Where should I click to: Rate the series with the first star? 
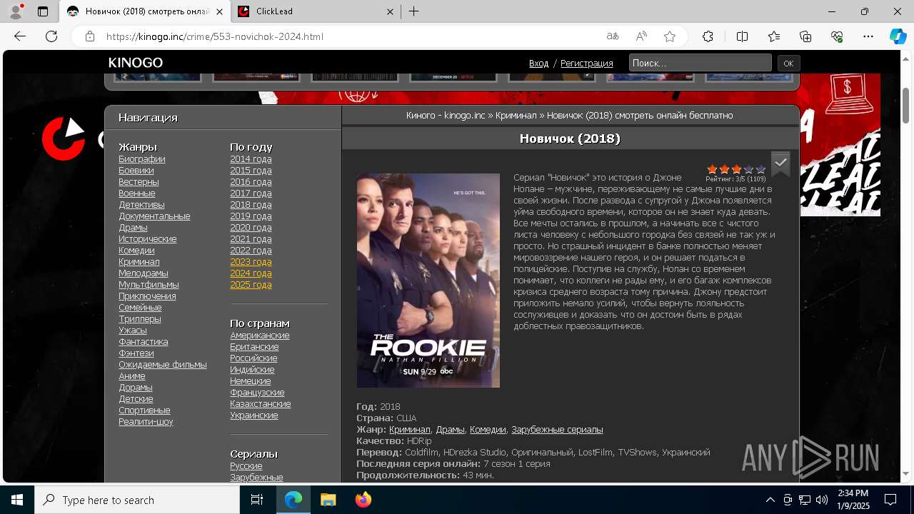712,169
